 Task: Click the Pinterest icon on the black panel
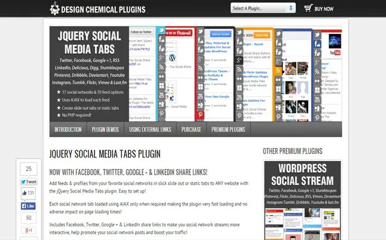pos(239,116)
